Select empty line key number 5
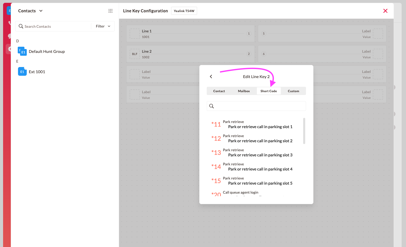Screen dimensions: 406x247 322,34
